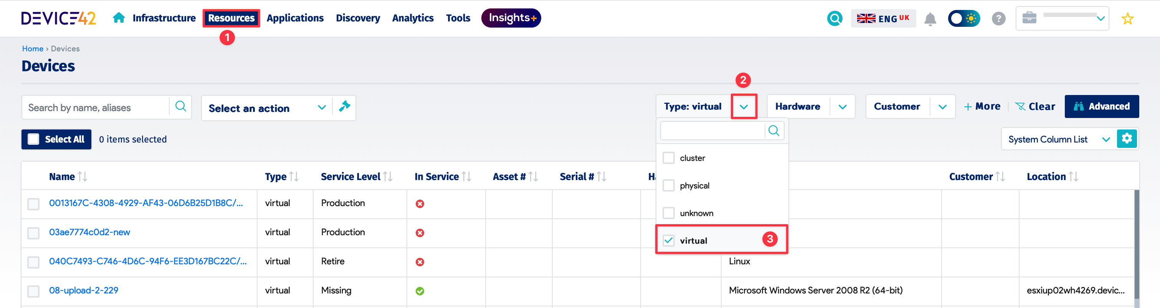Viewport: 1160px width, 308px height.
Task: Open column settings gear icon
Action: (x=1127, y=139)
